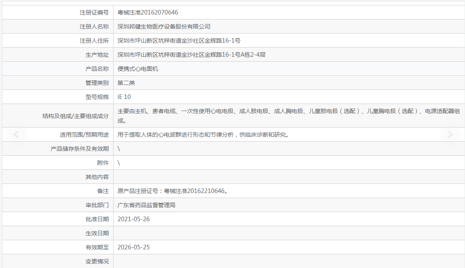Select approval date 2021-05-26

(133, 219)
